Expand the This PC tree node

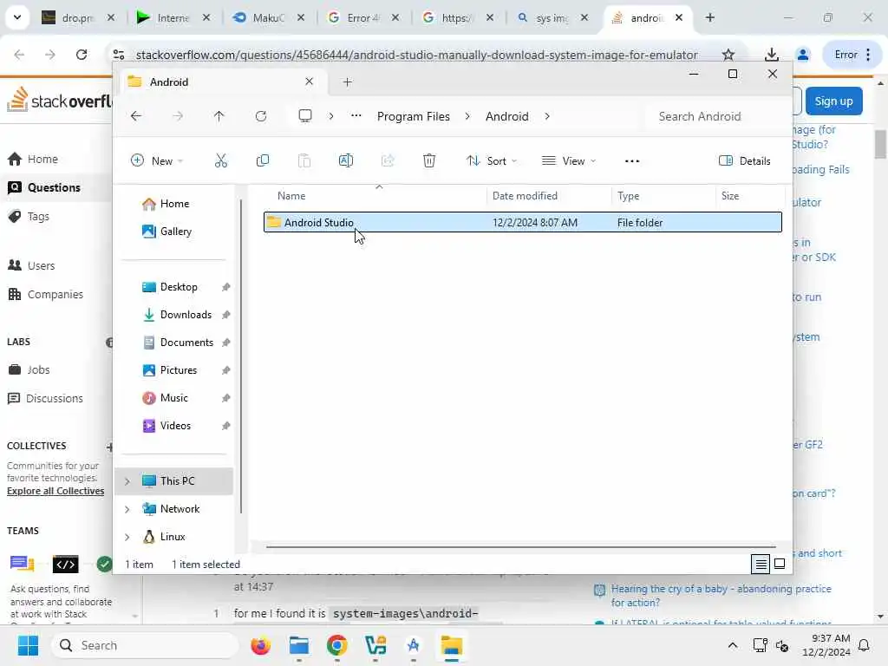click(x=127, y=481)
